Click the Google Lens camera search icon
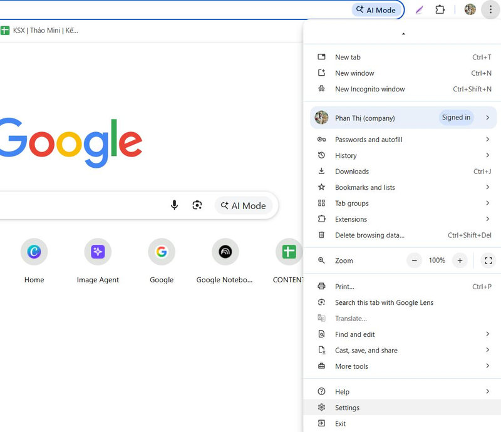Screen dimensions: 501x432 [197, 205]
